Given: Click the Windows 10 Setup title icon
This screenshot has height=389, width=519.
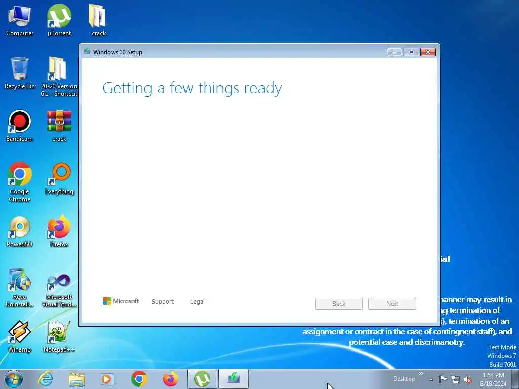Looking at the screenshot, I should pyautogui.click(x=87, y=51).
